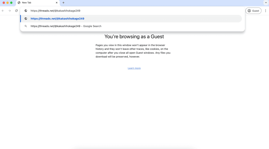Maximize the window with green button
The image size is (269, 149).
11,3
